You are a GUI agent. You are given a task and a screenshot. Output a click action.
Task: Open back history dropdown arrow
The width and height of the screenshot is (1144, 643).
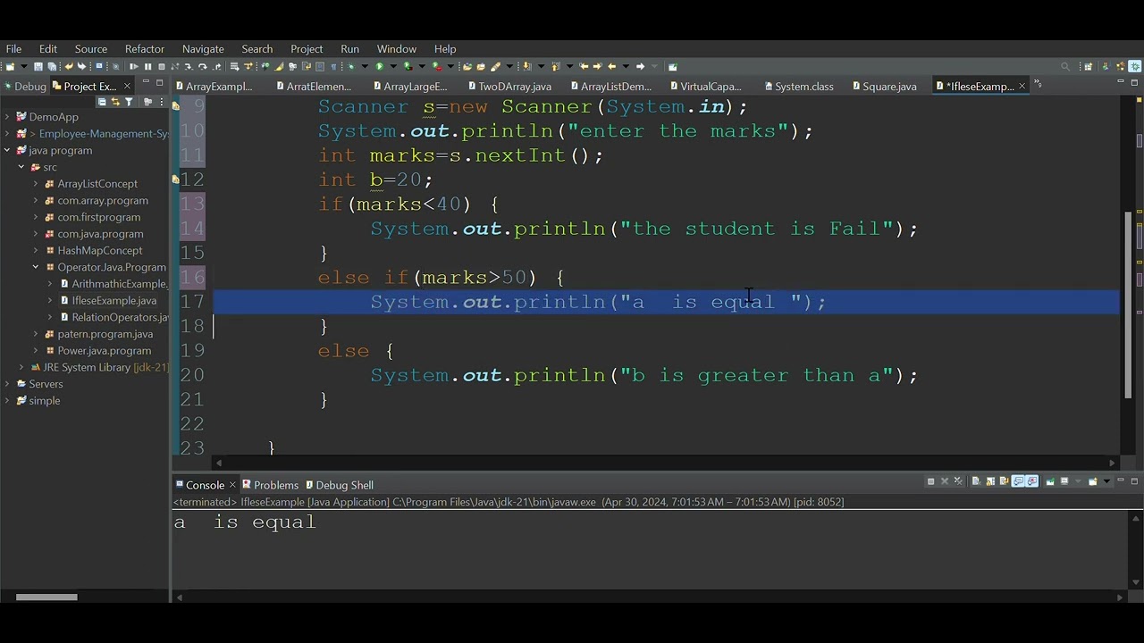[x=626, y=66]
